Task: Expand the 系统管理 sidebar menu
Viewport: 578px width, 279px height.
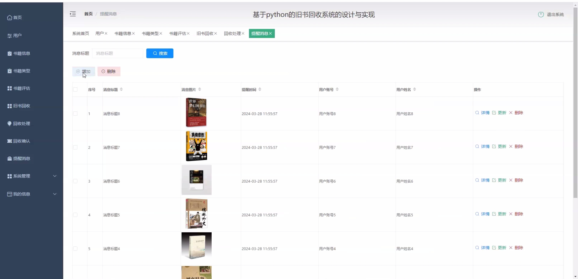Action: click(x=31, y=176)
